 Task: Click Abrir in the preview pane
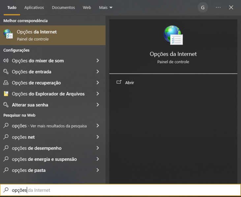click(130, 83)
